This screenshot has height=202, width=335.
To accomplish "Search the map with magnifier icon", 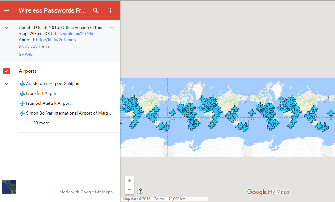I will coord(95,10).
